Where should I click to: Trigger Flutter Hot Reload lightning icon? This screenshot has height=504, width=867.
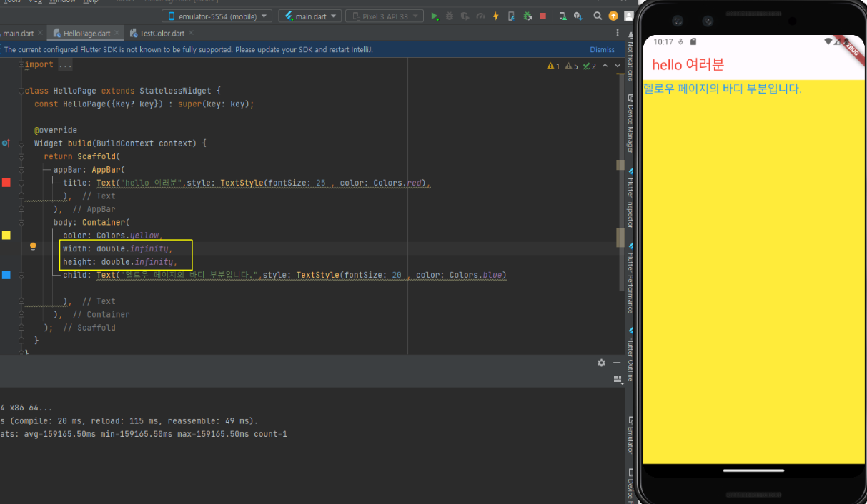coord(496,16)
